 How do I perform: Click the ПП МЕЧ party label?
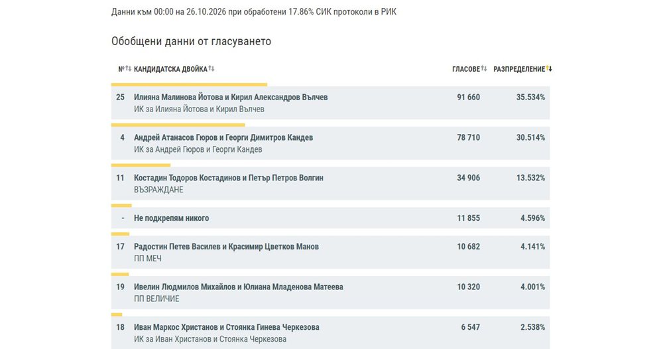(148, 259)
